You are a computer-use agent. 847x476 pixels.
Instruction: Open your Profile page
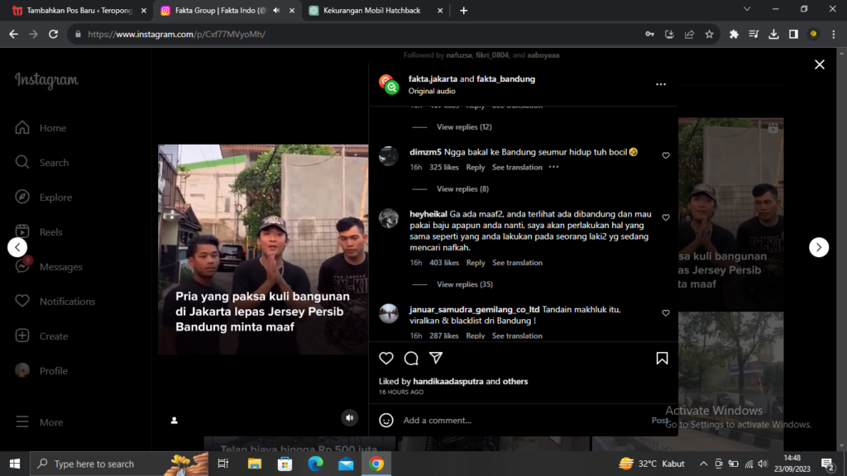[41, 371]
